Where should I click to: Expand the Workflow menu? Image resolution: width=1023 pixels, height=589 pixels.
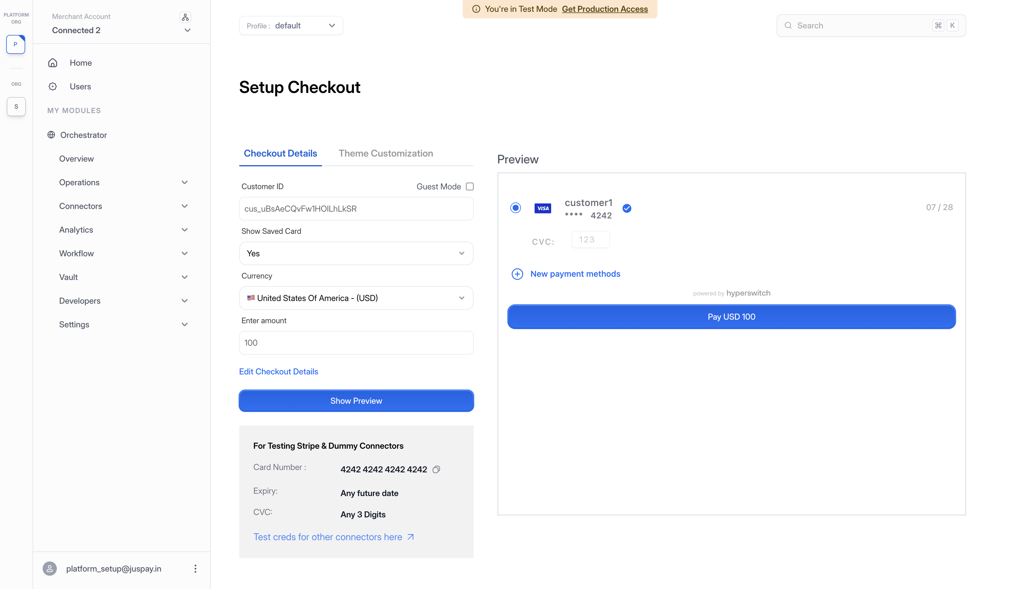(x=184, y=253)
